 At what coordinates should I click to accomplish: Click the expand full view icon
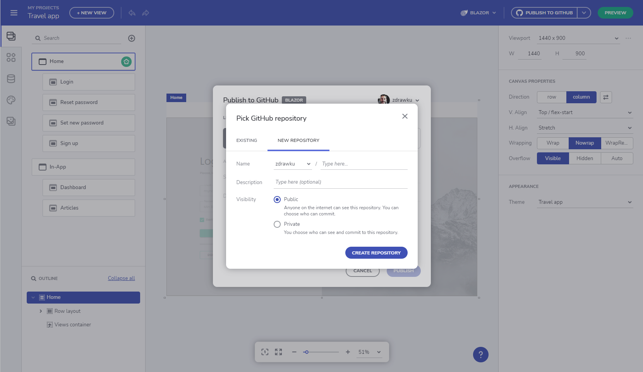click(x=278, y=352)
